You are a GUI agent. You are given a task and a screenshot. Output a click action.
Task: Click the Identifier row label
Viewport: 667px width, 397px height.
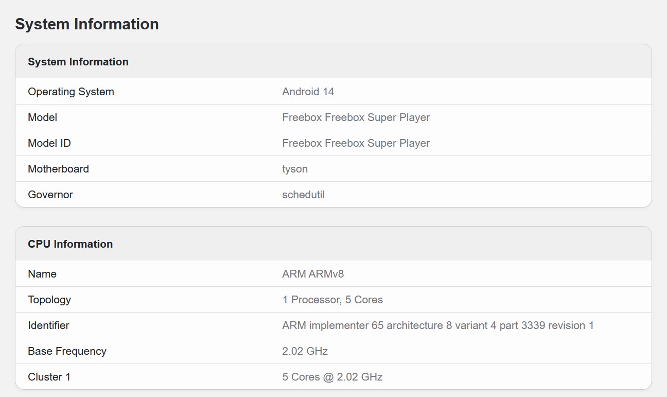48,325
